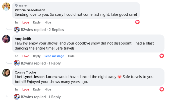Click heart reaction on Amy Smith's comment
Image resolution: width=170 pixels, height=101 pixels.
(162, 56)
